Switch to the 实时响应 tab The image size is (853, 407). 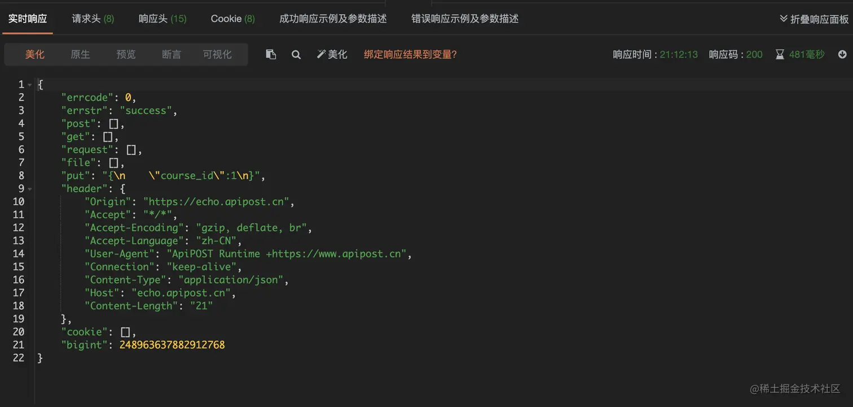28,19
